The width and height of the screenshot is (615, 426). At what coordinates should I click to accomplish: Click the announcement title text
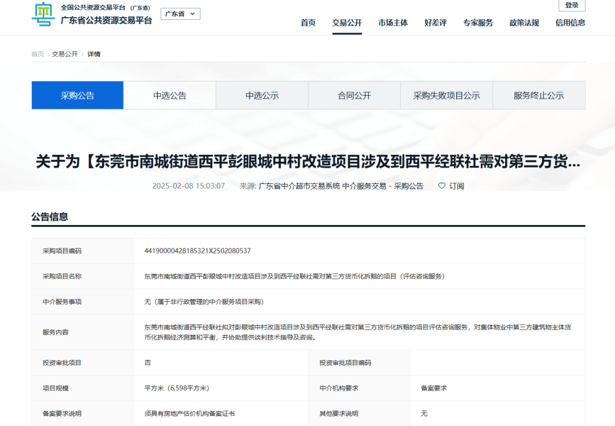coord(307,161)
